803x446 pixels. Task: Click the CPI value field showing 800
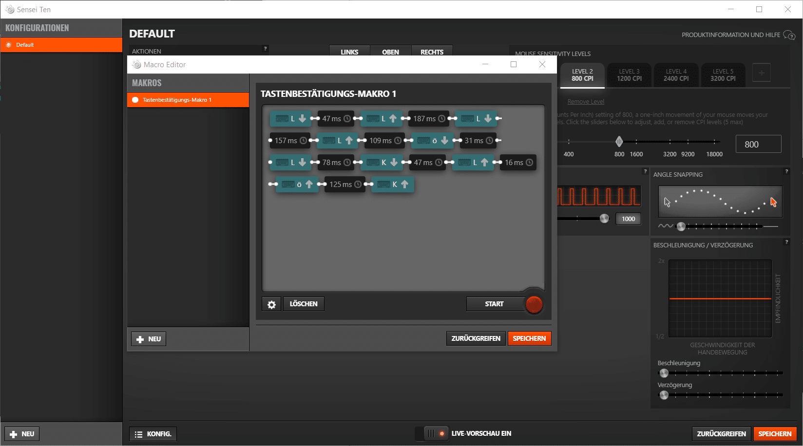point(758,144)
